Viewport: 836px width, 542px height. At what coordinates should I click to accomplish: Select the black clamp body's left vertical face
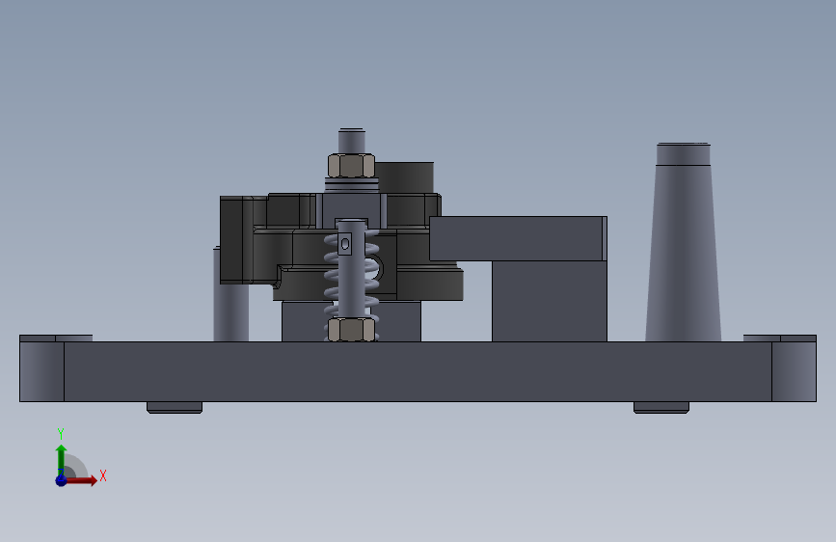click(x=230, y=239)
